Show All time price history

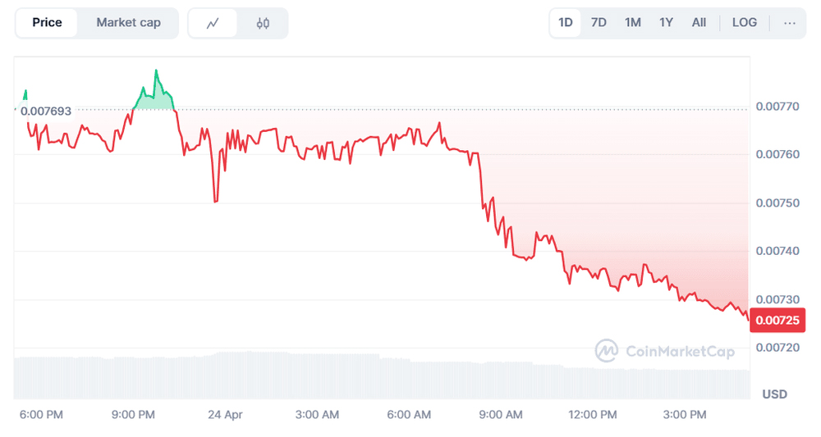pos(699,23)
